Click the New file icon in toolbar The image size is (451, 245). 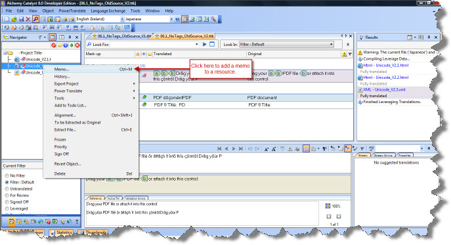pyautogui.click(x=7, y=19)
